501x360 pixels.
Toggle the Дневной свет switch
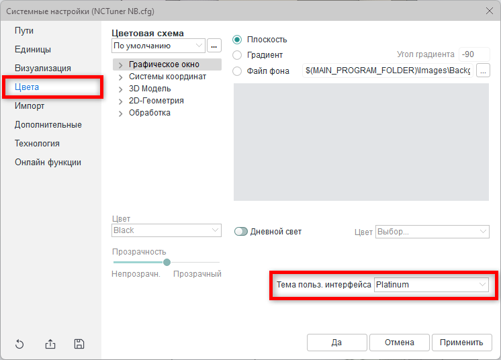coord(241,232)
